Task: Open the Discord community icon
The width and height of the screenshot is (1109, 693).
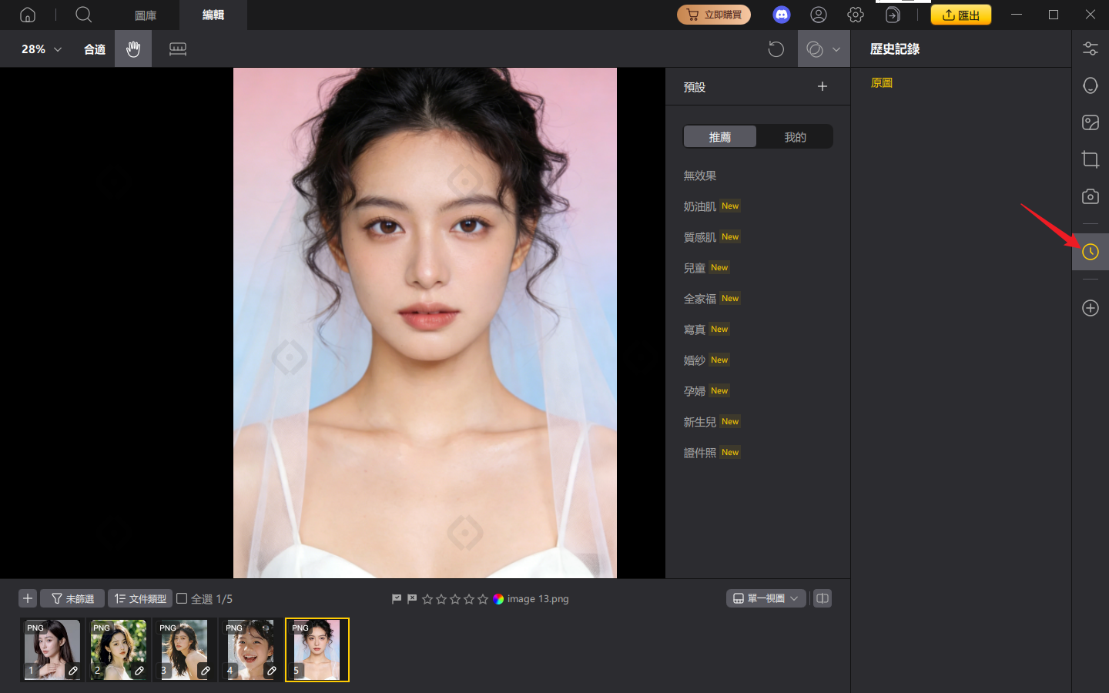Action: (781, 15)
